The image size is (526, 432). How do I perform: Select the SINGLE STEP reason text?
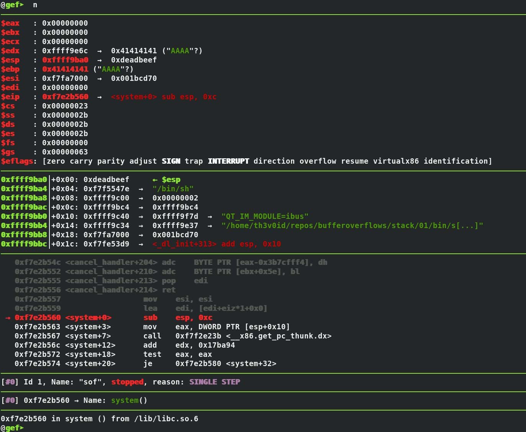pyautogui.click(x=215, y=382)
